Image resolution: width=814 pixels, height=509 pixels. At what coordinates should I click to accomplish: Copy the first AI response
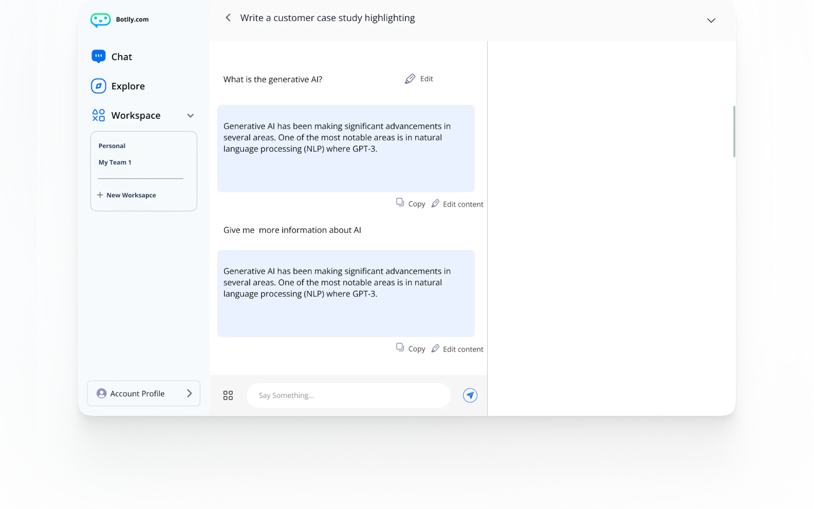[411, 203]
